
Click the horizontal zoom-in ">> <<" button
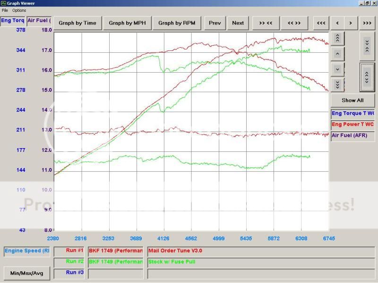(266, 23)
